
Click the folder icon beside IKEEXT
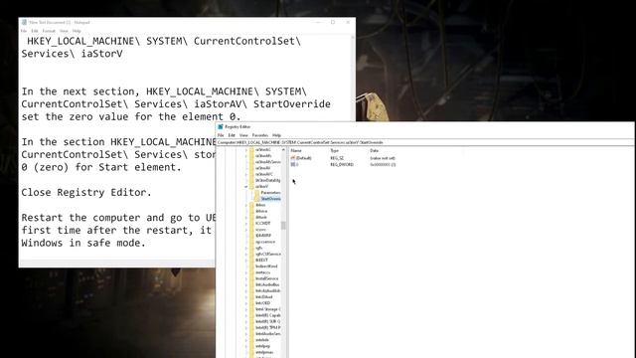click(251, 260)
